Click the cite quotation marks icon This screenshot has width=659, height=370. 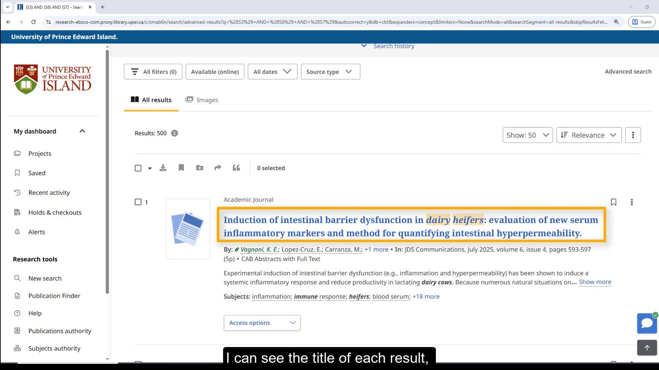coord(236,168)
